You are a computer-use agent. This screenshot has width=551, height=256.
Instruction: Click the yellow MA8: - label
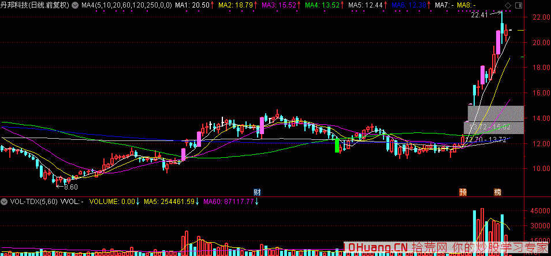466,5
